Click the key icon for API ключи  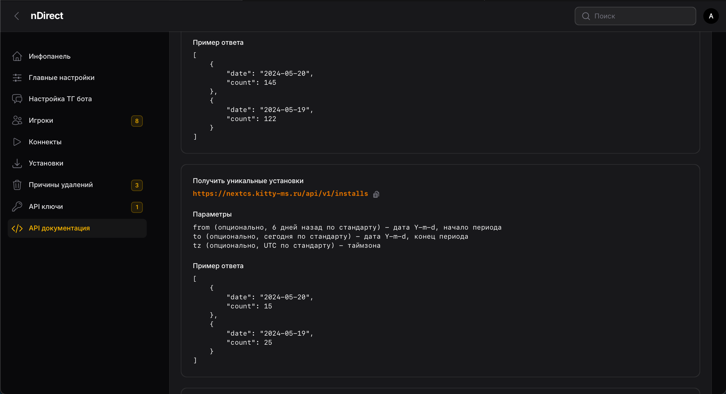click(17, 207)
